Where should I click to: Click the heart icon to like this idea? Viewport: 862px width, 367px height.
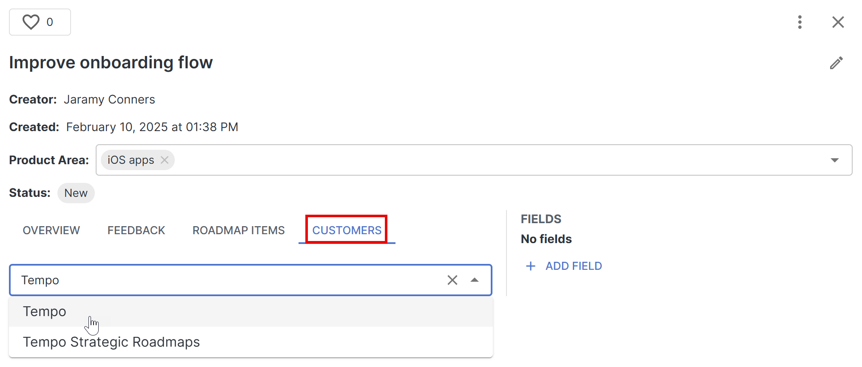click(31, 22)
